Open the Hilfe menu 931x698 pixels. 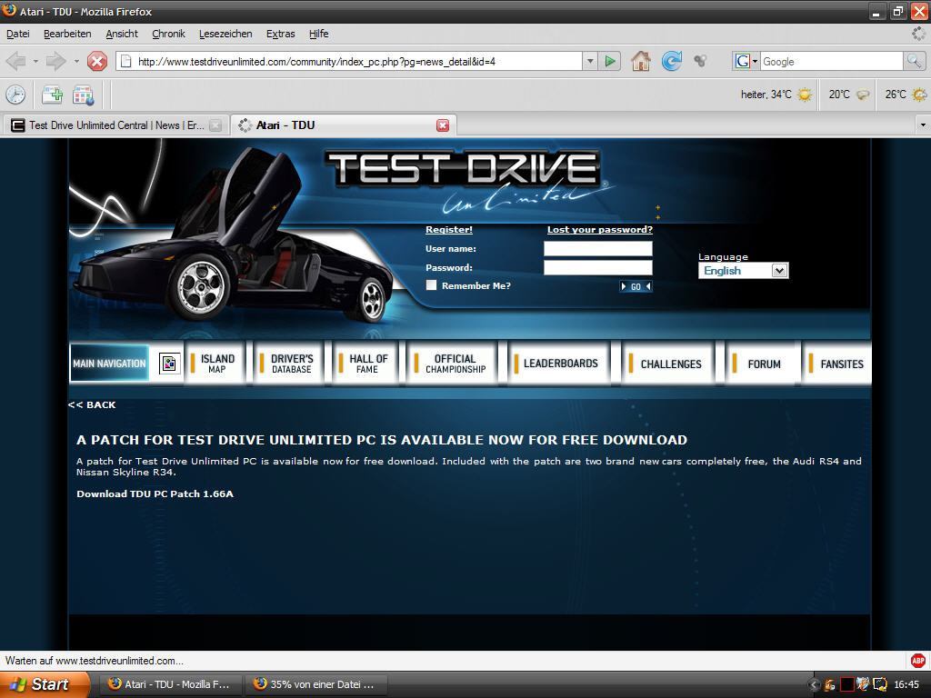coord(319,34)
